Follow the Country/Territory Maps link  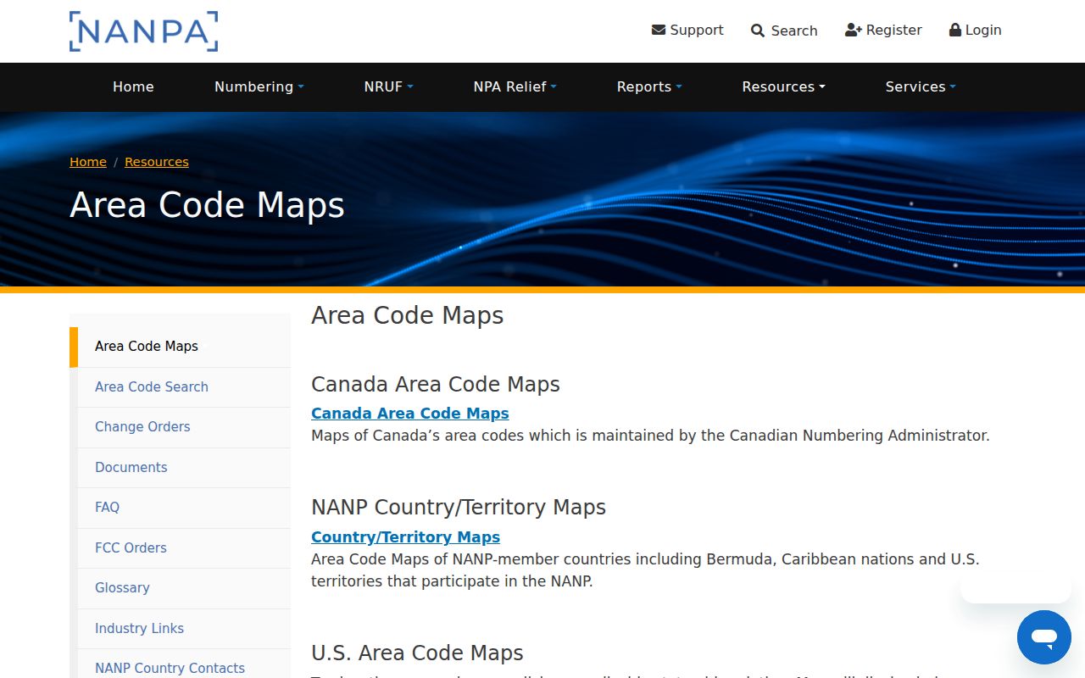[x=405, y=537]
